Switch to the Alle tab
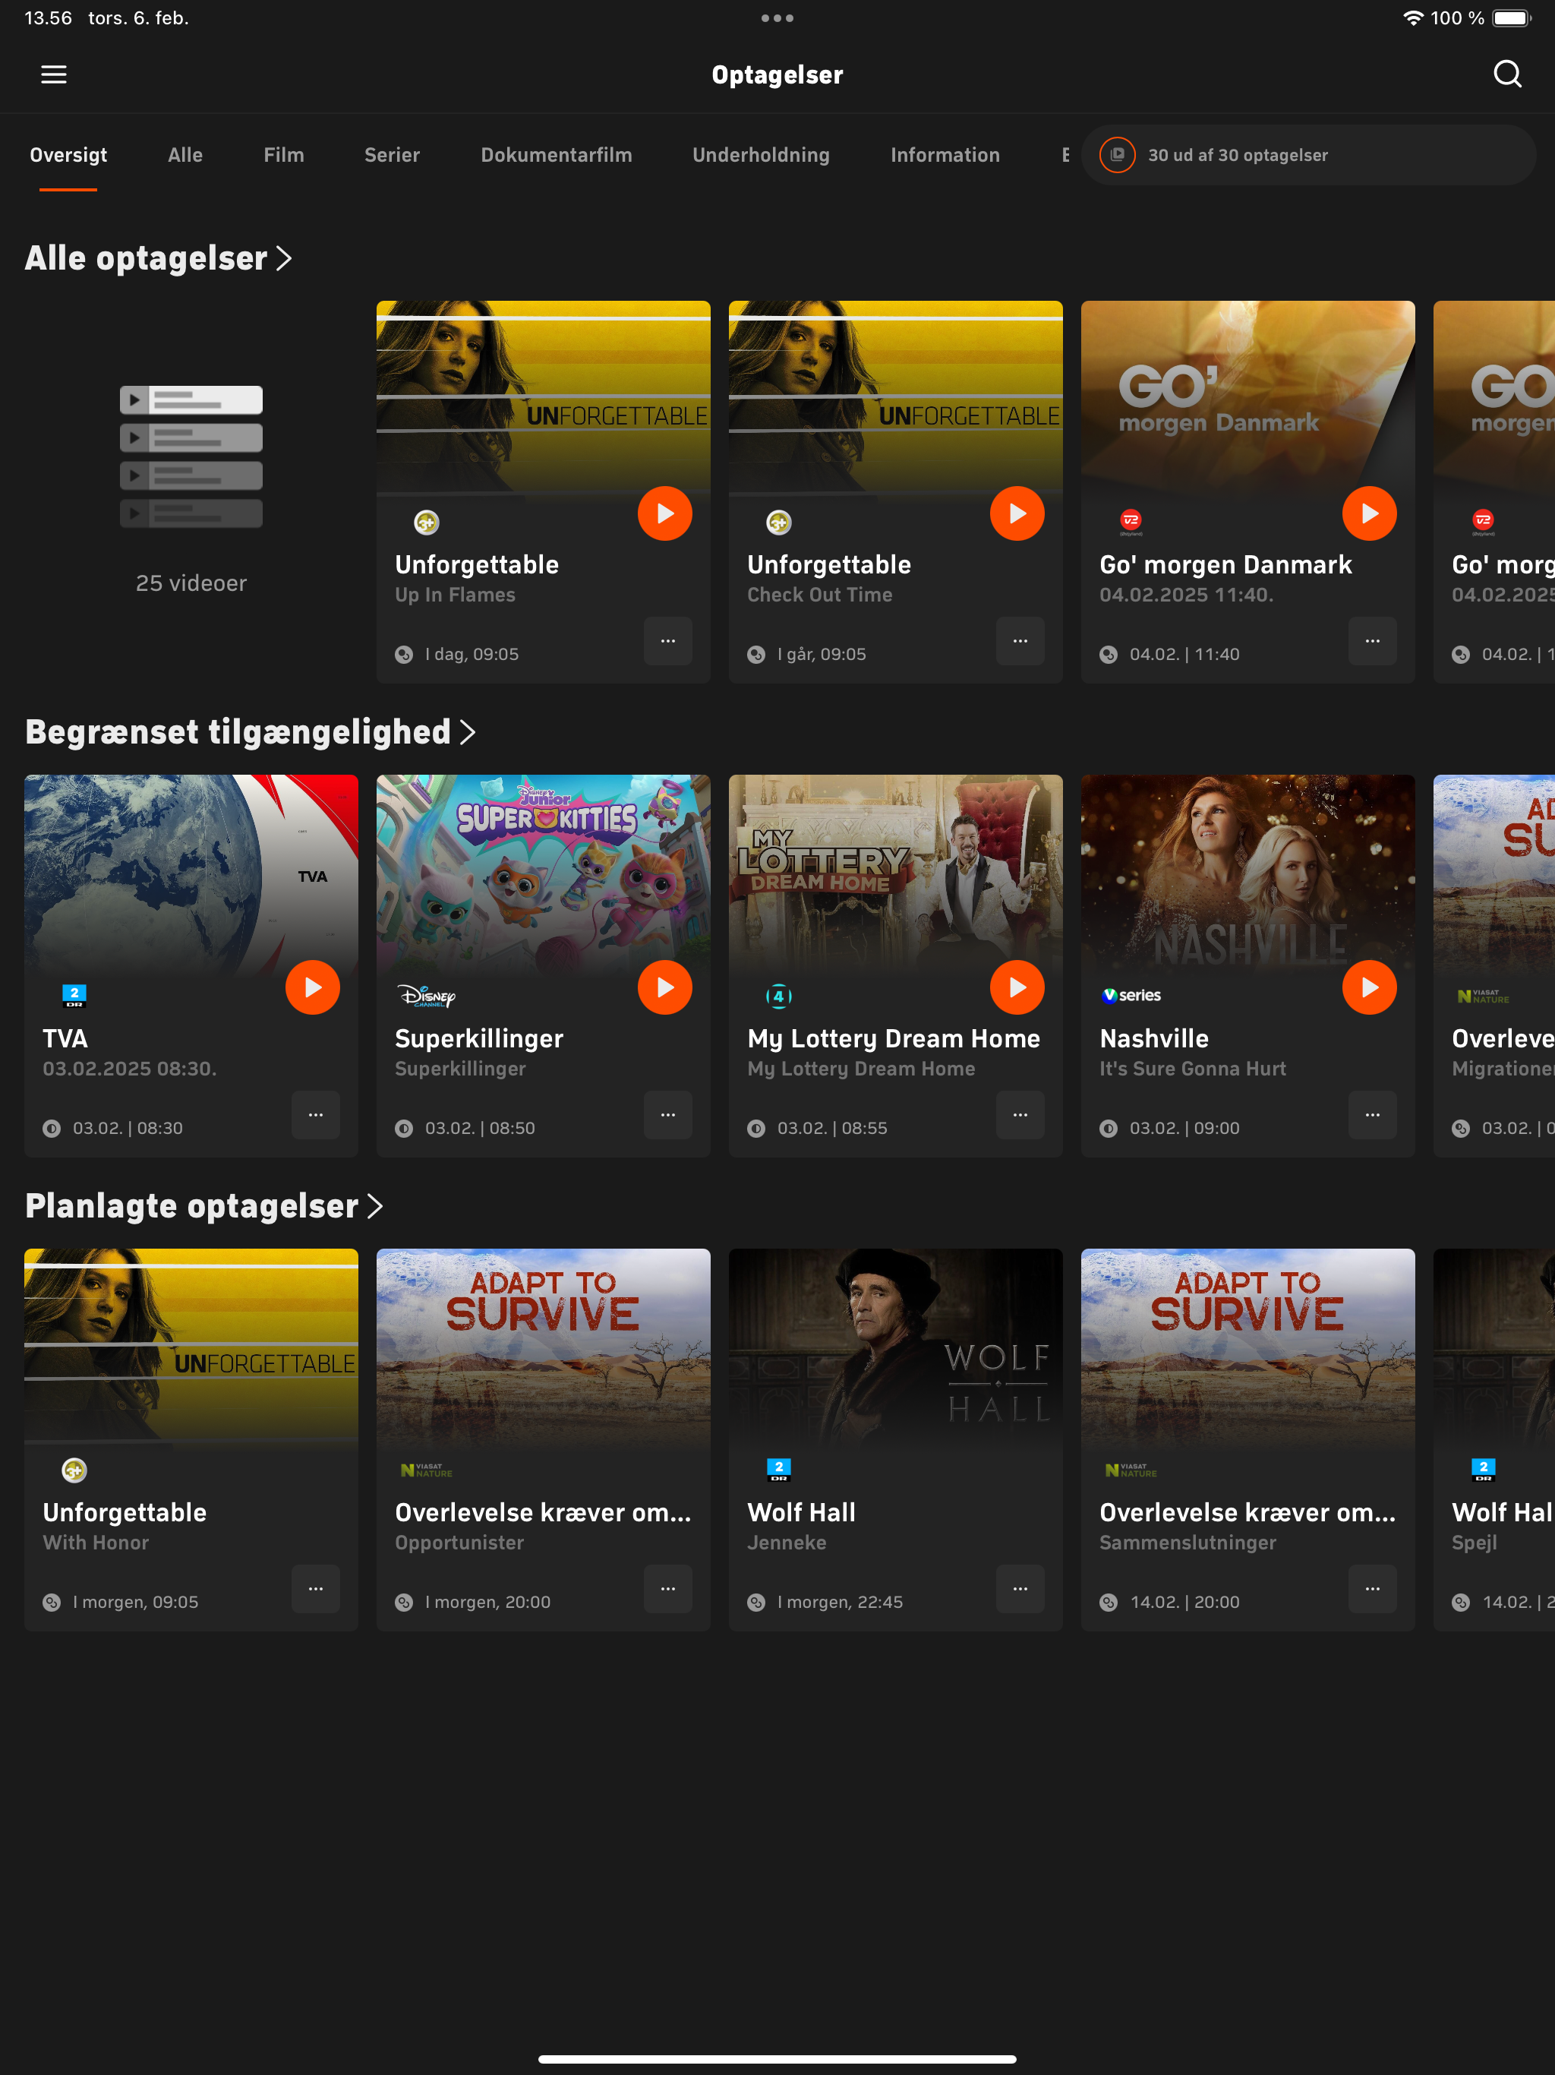 pos(185,155)
